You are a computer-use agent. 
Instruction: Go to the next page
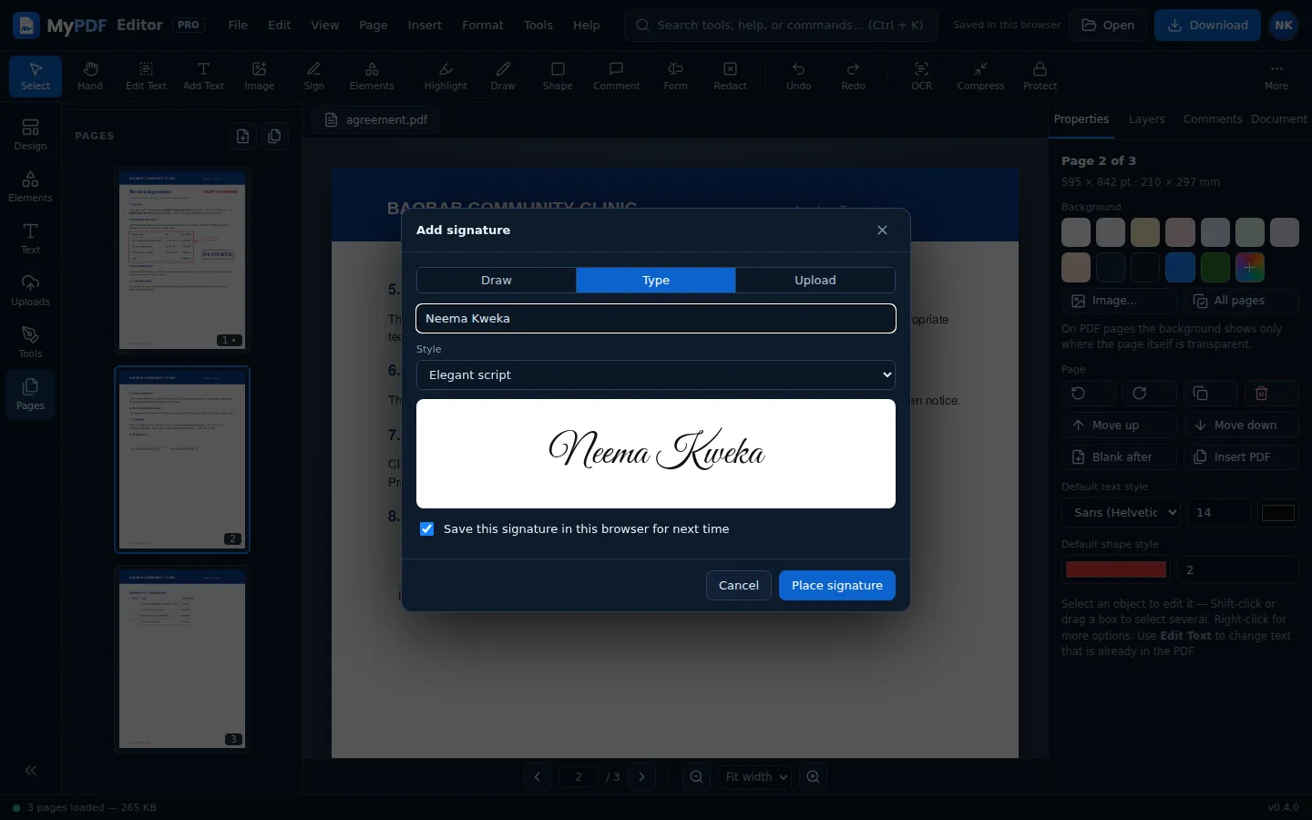[x=642, y=777]
